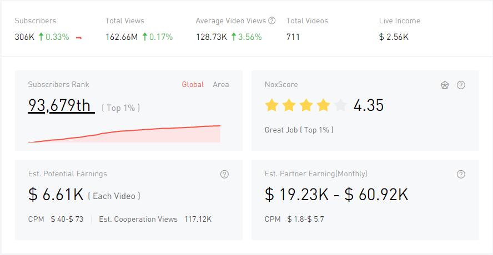This screenshot has height=255, width=493.
Task: Click the help icon beside Average Video Views
Action: point(272,21)
